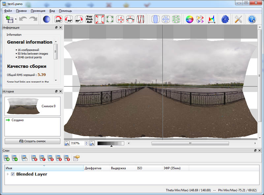Rotate panorama 90° with the second 90° button

point(79,19)
